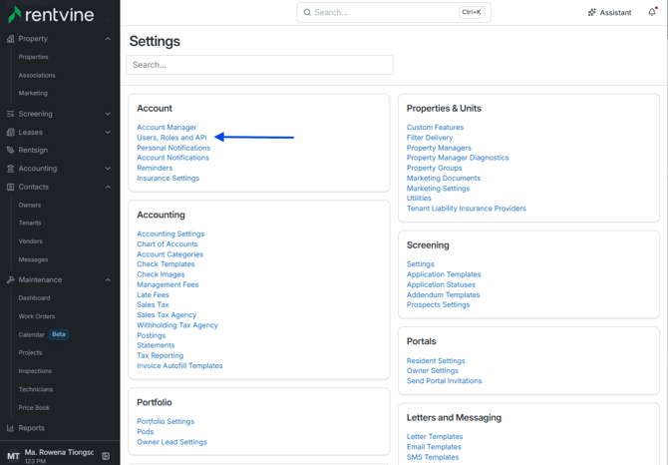Viewport: 668px width, 465px height.
Task: Click the Contacts icon in sidebar
Action: [11, 187]
